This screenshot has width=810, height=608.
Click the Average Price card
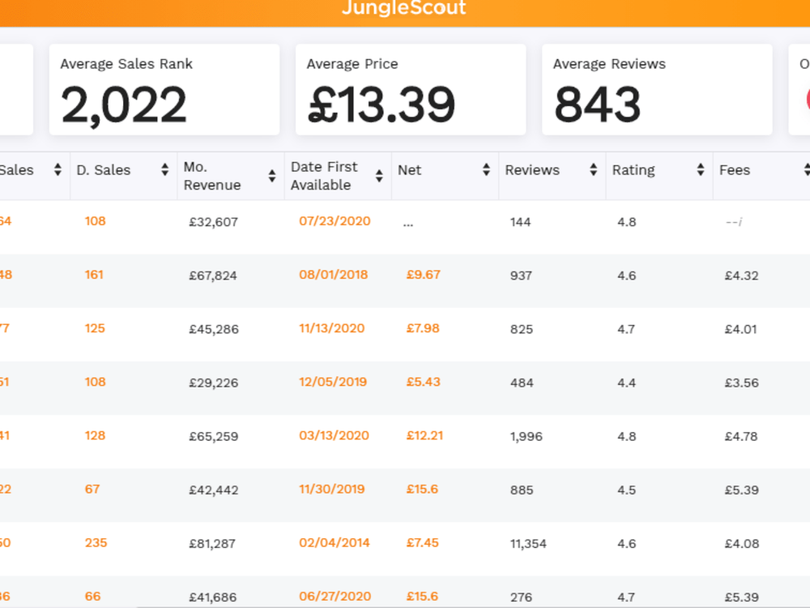(411, 89)
